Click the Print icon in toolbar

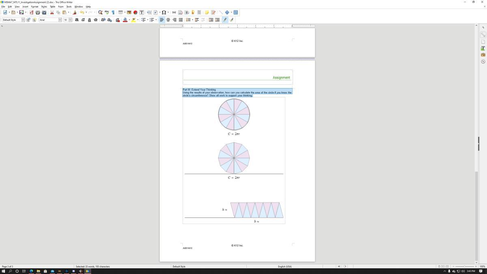(38, 13)
